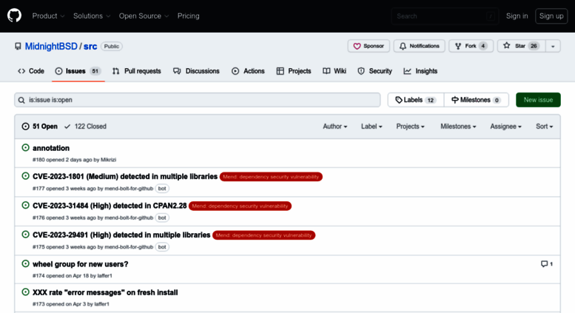The height and width of the screenshot is (313, 575).
Task: Open the 'annotation' issue
Action: (x=51, y=148)
